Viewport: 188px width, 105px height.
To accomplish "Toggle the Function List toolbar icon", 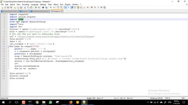I will pyautogui.click(x=81, y=7).
